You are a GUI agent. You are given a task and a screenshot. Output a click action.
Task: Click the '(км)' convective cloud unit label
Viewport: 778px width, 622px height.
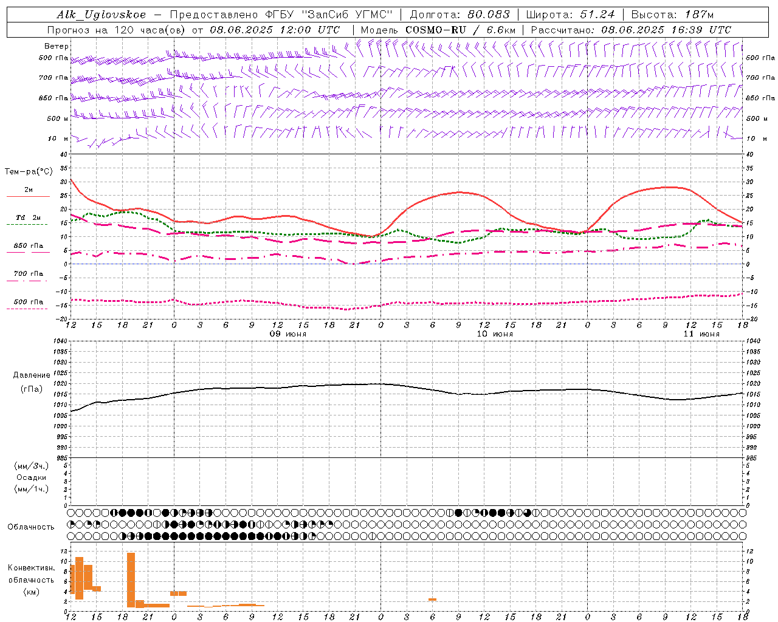tap(32, 592)
